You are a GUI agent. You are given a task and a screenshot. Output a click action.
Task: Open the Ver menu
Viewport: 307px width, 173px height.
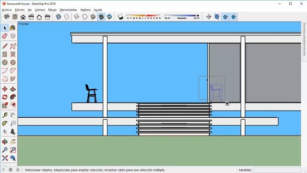[x=30, y=10]
